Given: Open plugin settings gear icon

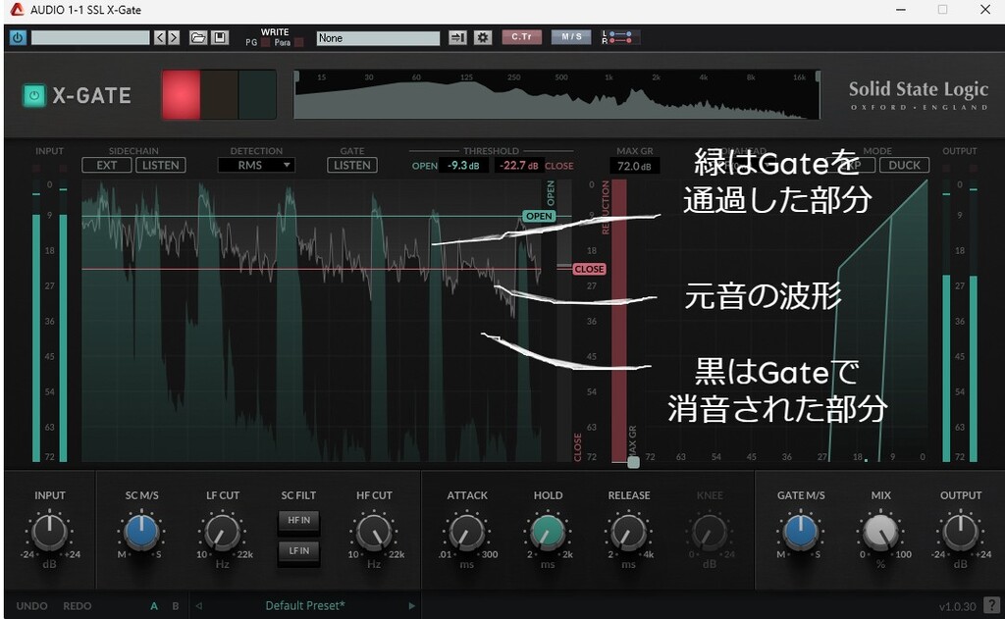Looking at the screenshot, I should click(x=482, y=38).
